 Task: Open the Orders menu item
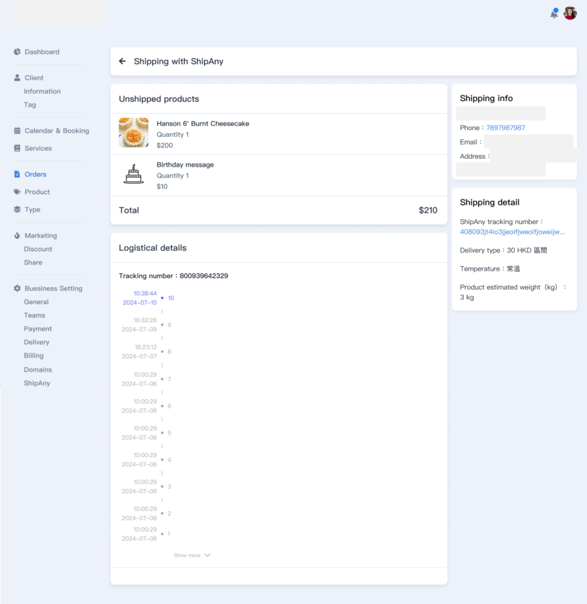click(35, 174)
